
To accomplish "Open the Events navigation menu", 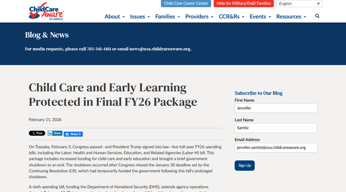I will point(260,17).
